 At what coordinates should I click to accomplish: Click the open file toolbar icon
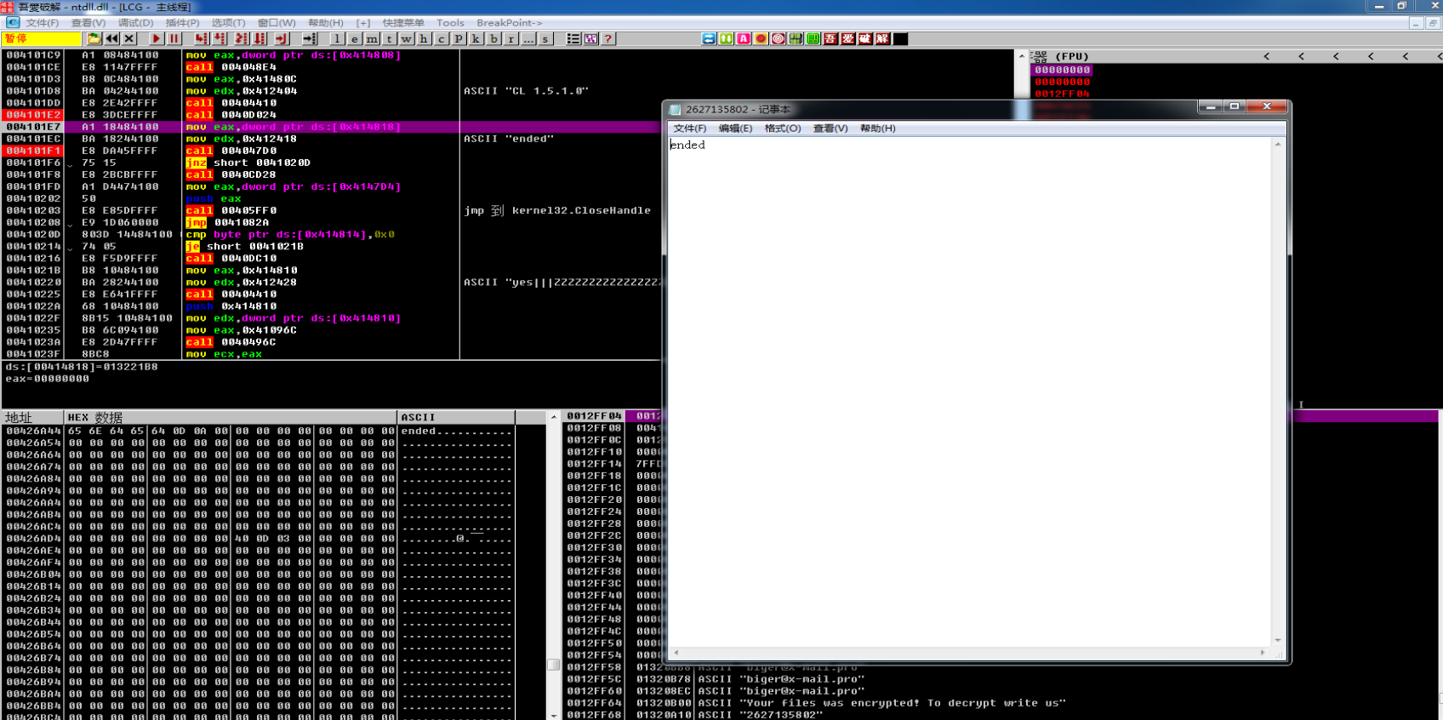(94, 38)
